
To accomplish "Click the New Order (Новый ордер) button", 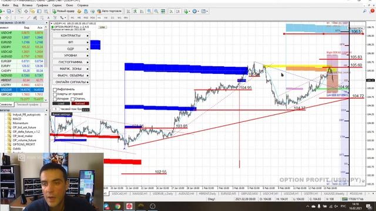I will click(63, 11).
